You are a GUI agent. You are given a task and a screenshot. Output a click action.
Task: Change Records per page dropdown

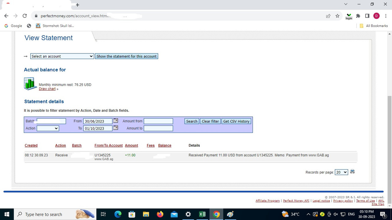click(341, 172)
